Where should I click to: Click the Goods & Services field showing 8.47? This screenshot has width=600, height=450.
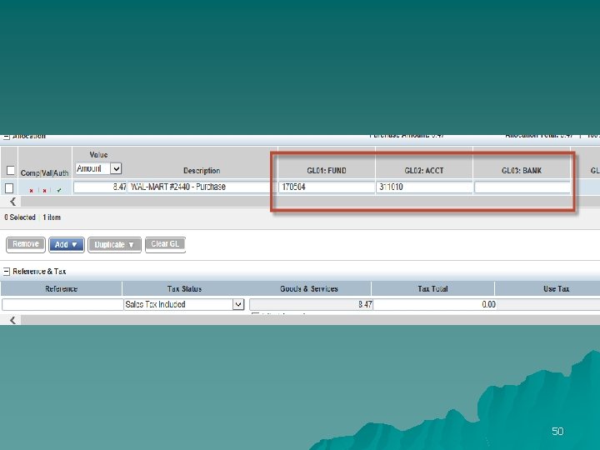[x=311, y=305]
